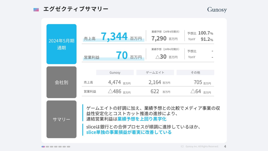Click the 売上高 label in the top section
This screenshot has height=151, width=268.
90,39
